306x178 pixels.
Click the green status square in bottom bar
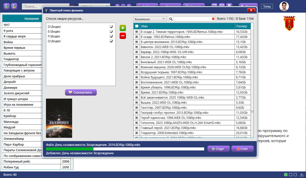286,175
